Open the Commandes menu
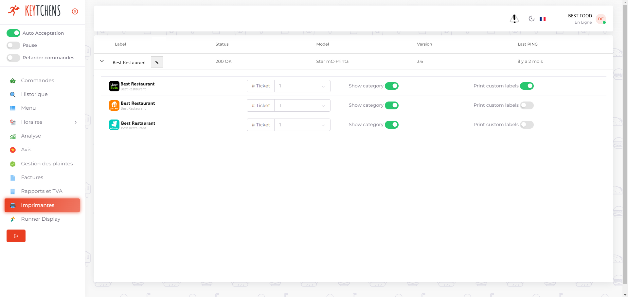628x297 pixels. tap(37, 81)
